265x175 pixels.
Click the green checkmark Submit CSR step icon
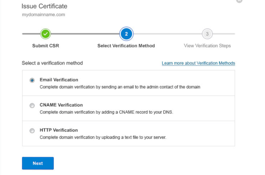tap(45, 34)
